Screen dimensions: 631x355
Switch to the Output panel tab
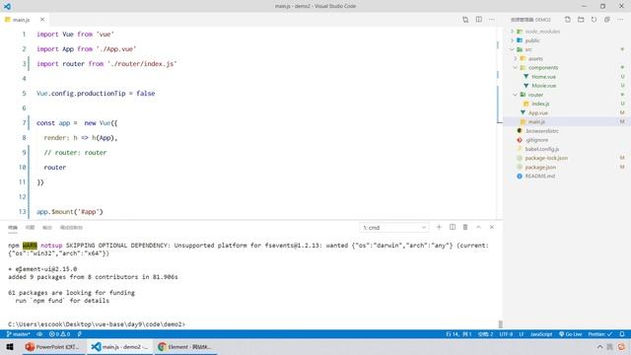click(x=47, y=228)
